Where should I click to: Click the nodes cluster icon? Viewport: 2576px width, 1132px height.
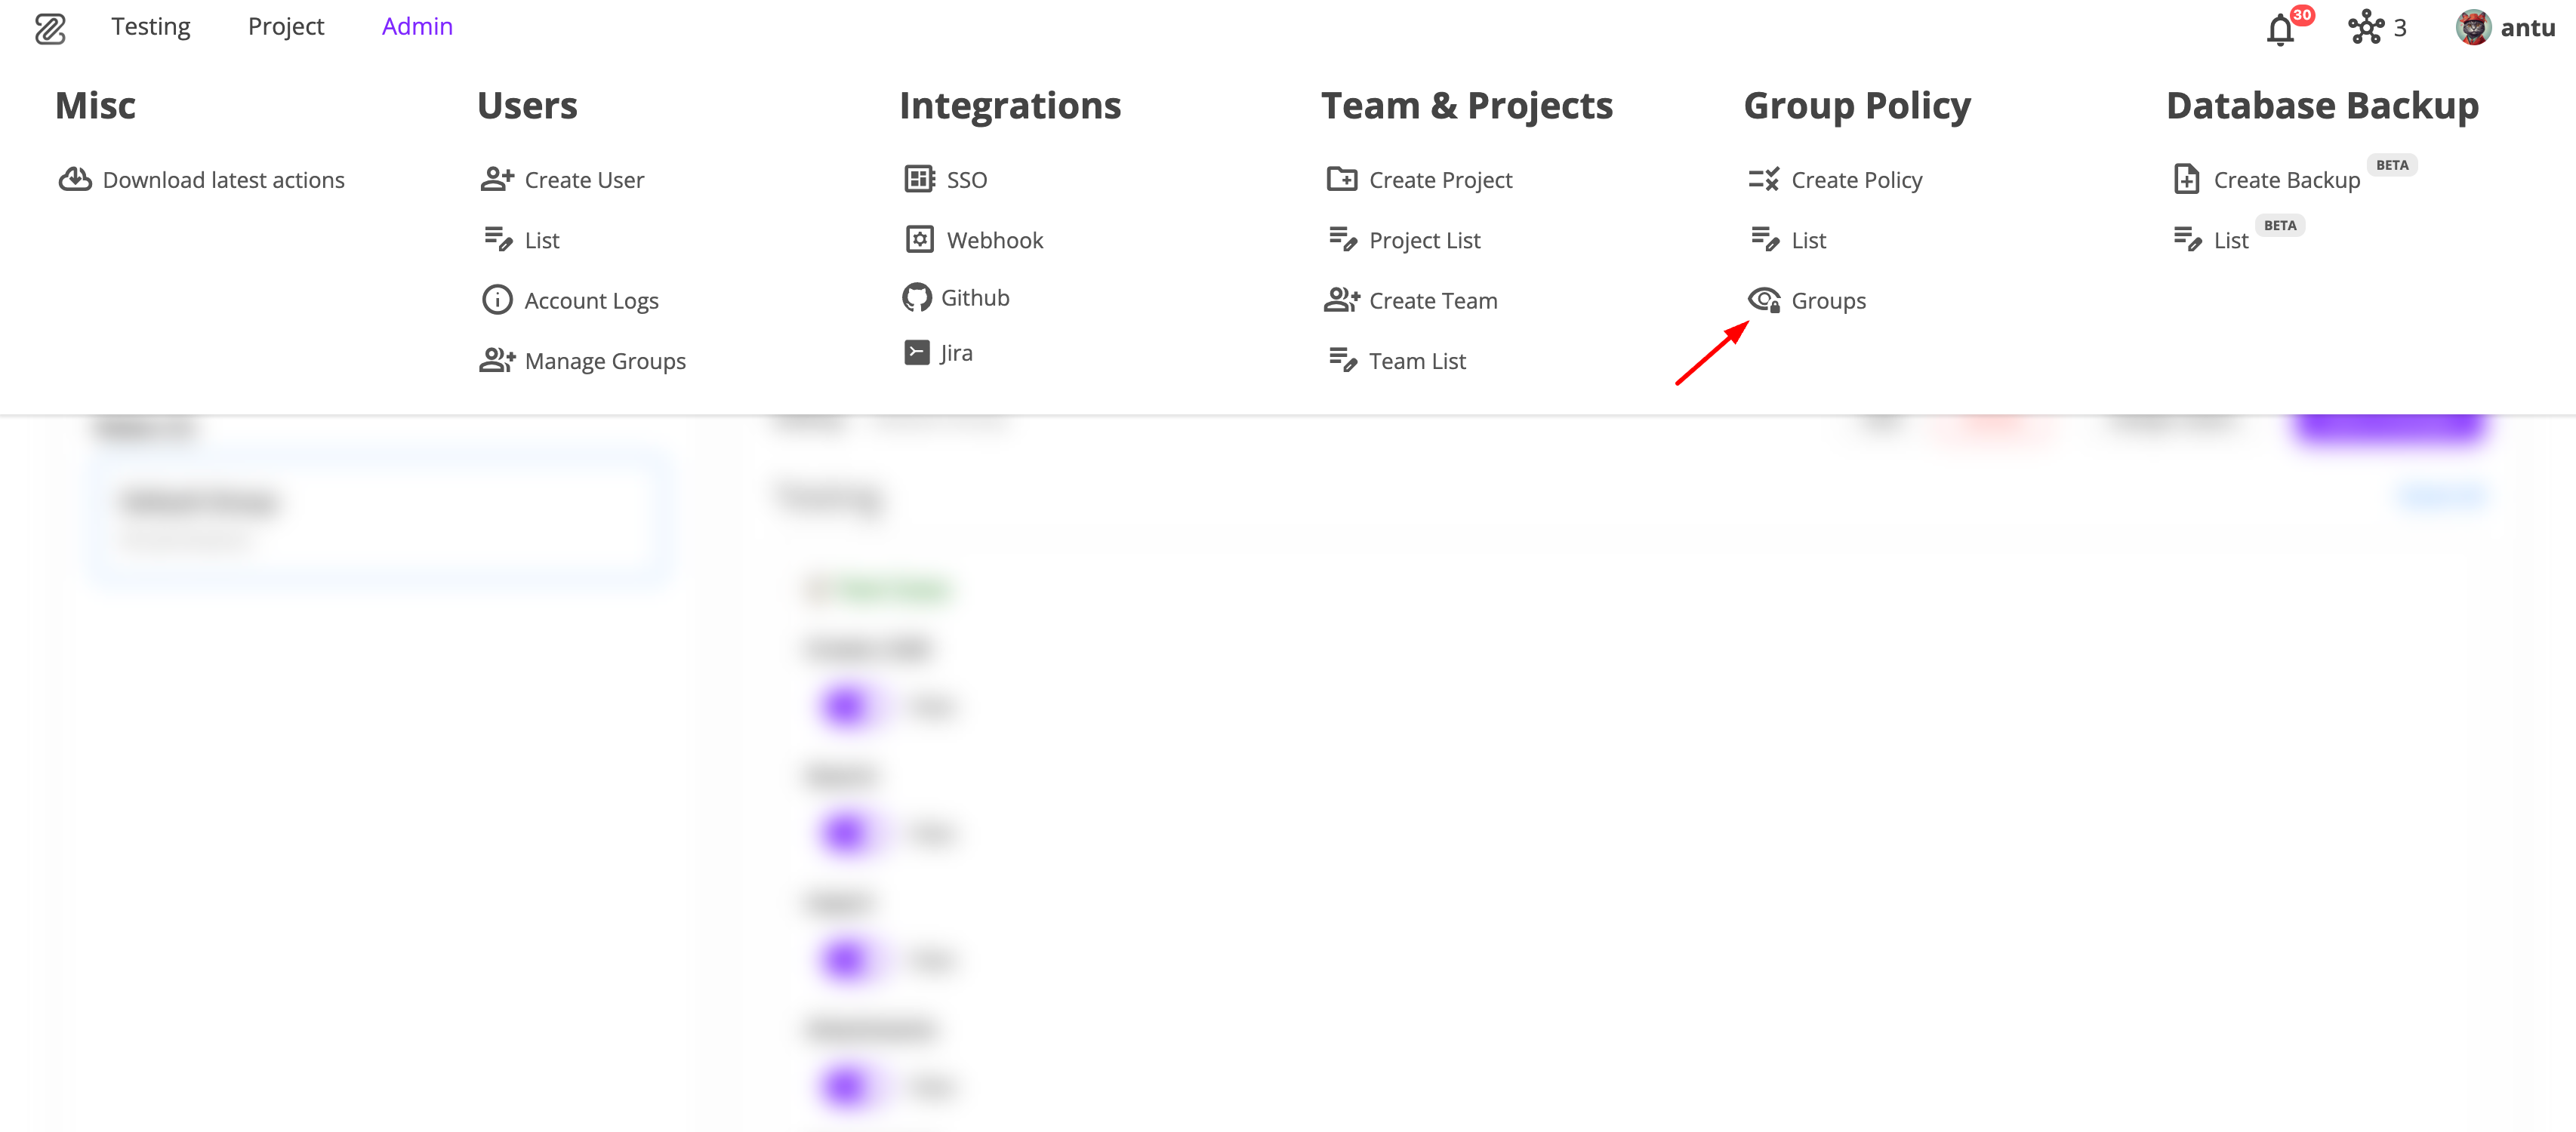2366,27
